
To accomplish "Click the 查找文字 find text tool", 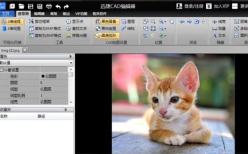I will point(77,29).
